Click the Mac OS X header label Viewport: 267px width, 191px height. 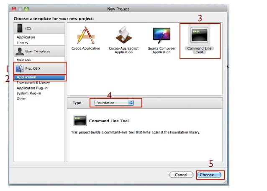33,68
